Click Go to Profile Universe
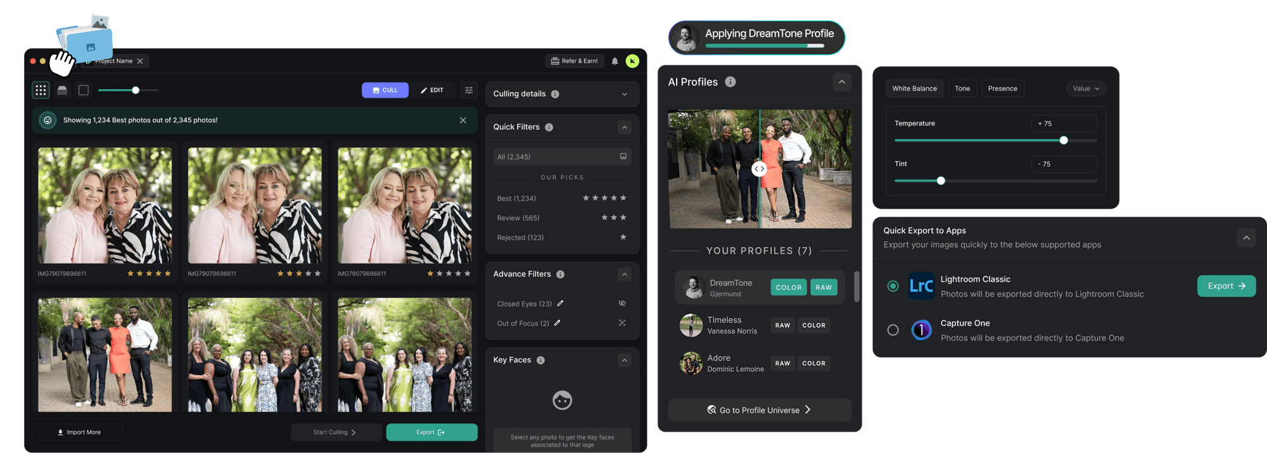Image resolution: width=1267 pixels, height=453 pixels. 760,410
